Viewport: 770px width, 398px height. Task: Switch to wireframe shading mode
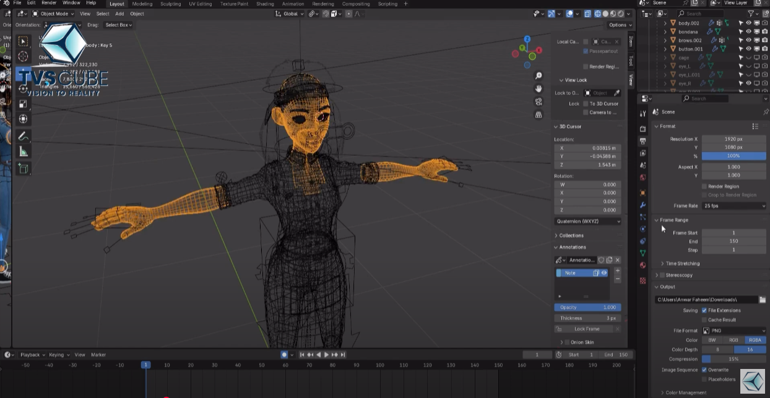tap(598, 14)
